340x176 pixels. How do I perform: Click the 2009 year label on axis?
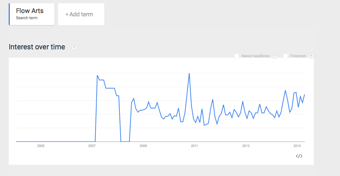coord(143,146)
